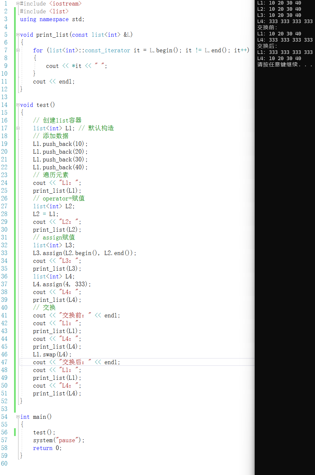Viewport: 315px width, 475px height.
Task: Click line number 60 in gutter
Action: pyautogui.click(x=4, y=464)
